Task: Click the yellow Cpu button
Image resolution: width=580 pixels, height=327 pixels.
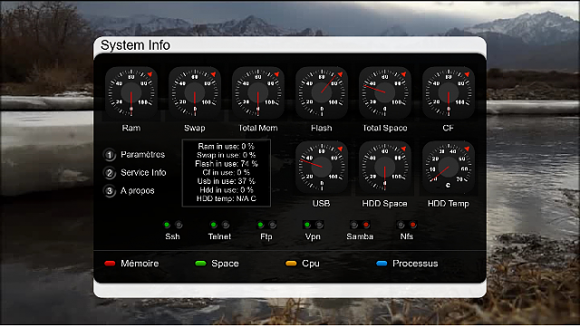Action: [x=302, y=264]
